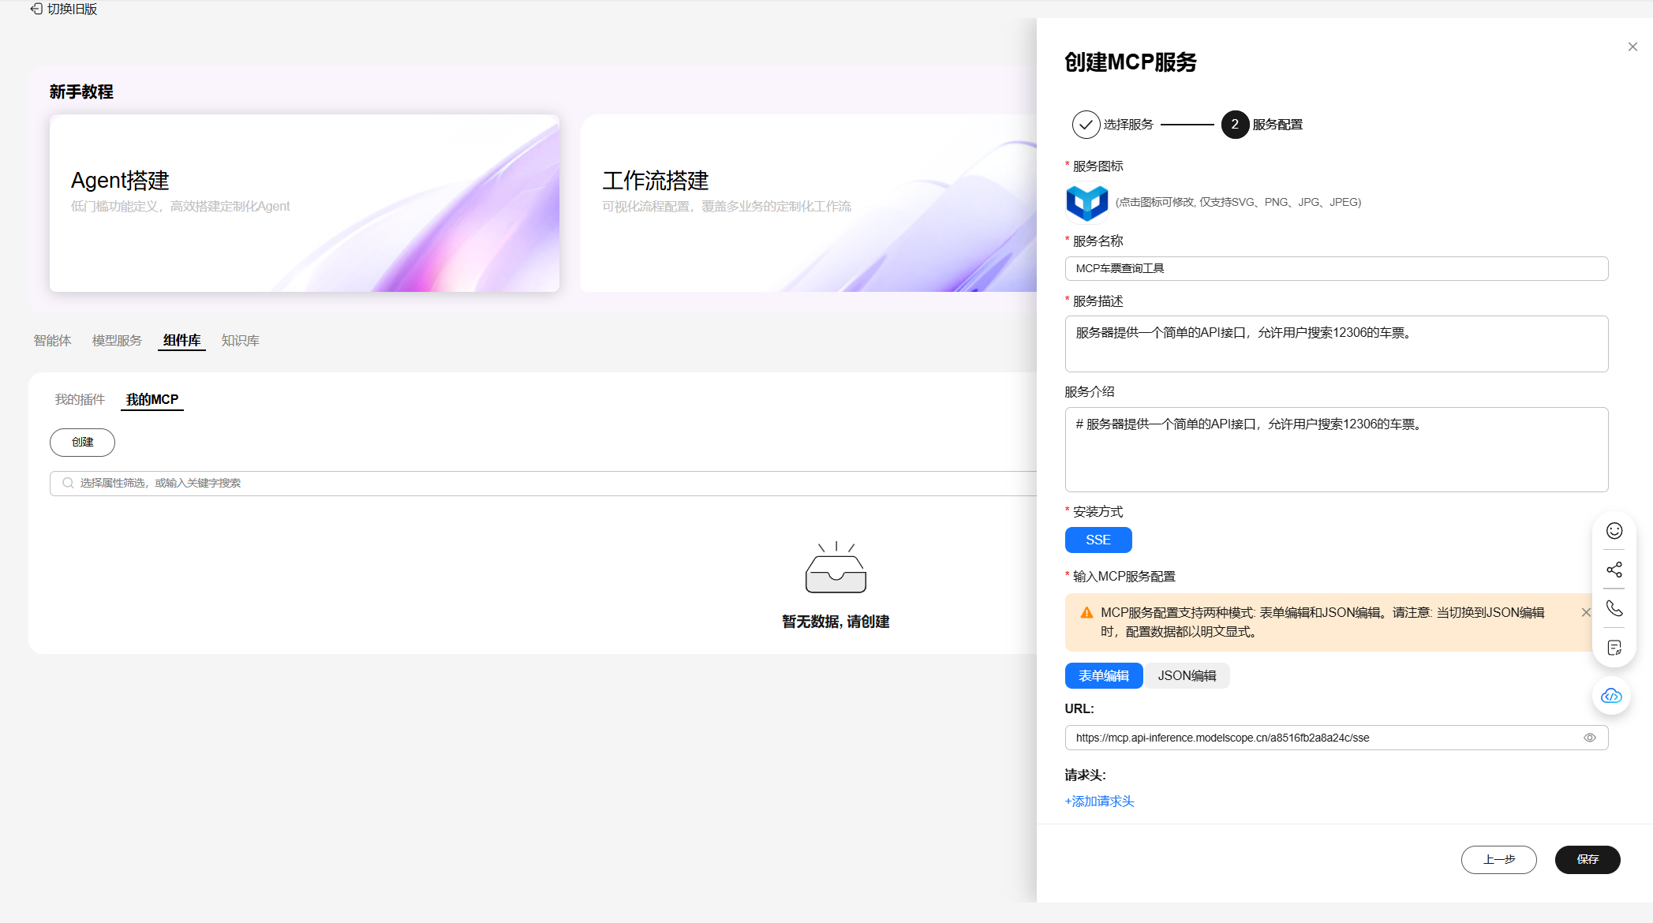1653x923 pixels.
Task: Click the phone contact icon in floating sidebar
Action: [1614, 608]
